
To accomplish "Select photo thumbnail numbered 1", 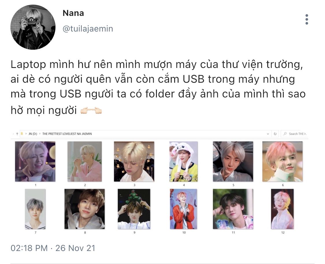I will [35, 162].
